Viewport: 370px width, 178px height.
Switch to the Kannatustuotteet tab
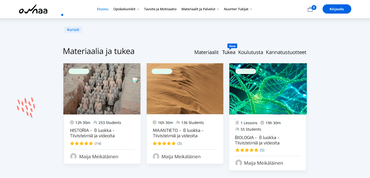[286, 53]
